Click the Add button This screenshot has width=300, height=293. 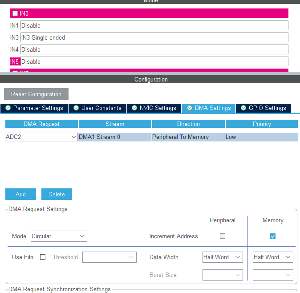[x=20, y=194]
